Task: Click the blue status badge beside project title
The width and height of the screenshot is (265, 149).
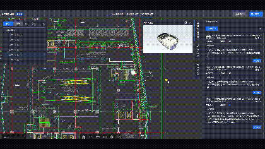Action: click(x=19, y=14)
